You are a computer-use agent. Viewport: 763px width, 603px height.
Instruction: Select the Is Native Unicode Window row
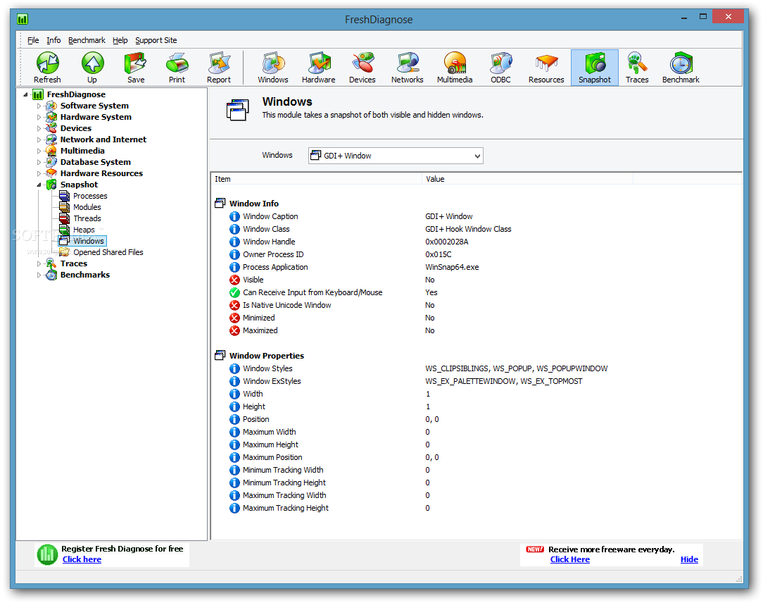coord(477,305)
